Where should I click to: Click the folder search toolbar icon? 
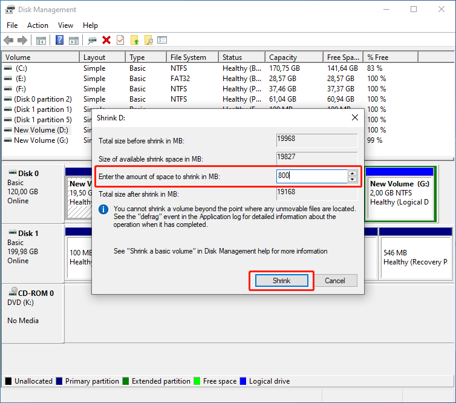[x=149, y=40]
